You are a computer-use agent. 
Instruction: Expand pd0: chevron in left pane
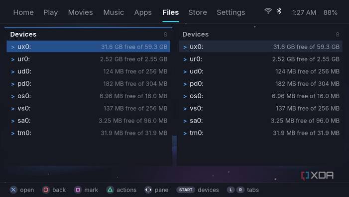(13, 84)
